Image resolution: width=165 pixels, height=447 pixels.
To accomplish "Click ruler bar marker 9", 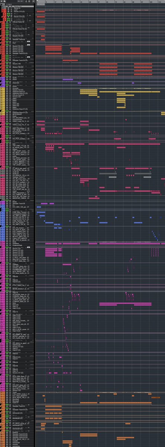I will point(46,2).
